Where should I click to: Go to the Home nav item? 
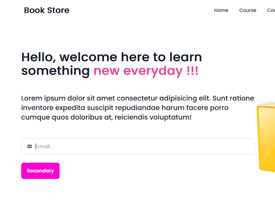coord(221,10)
